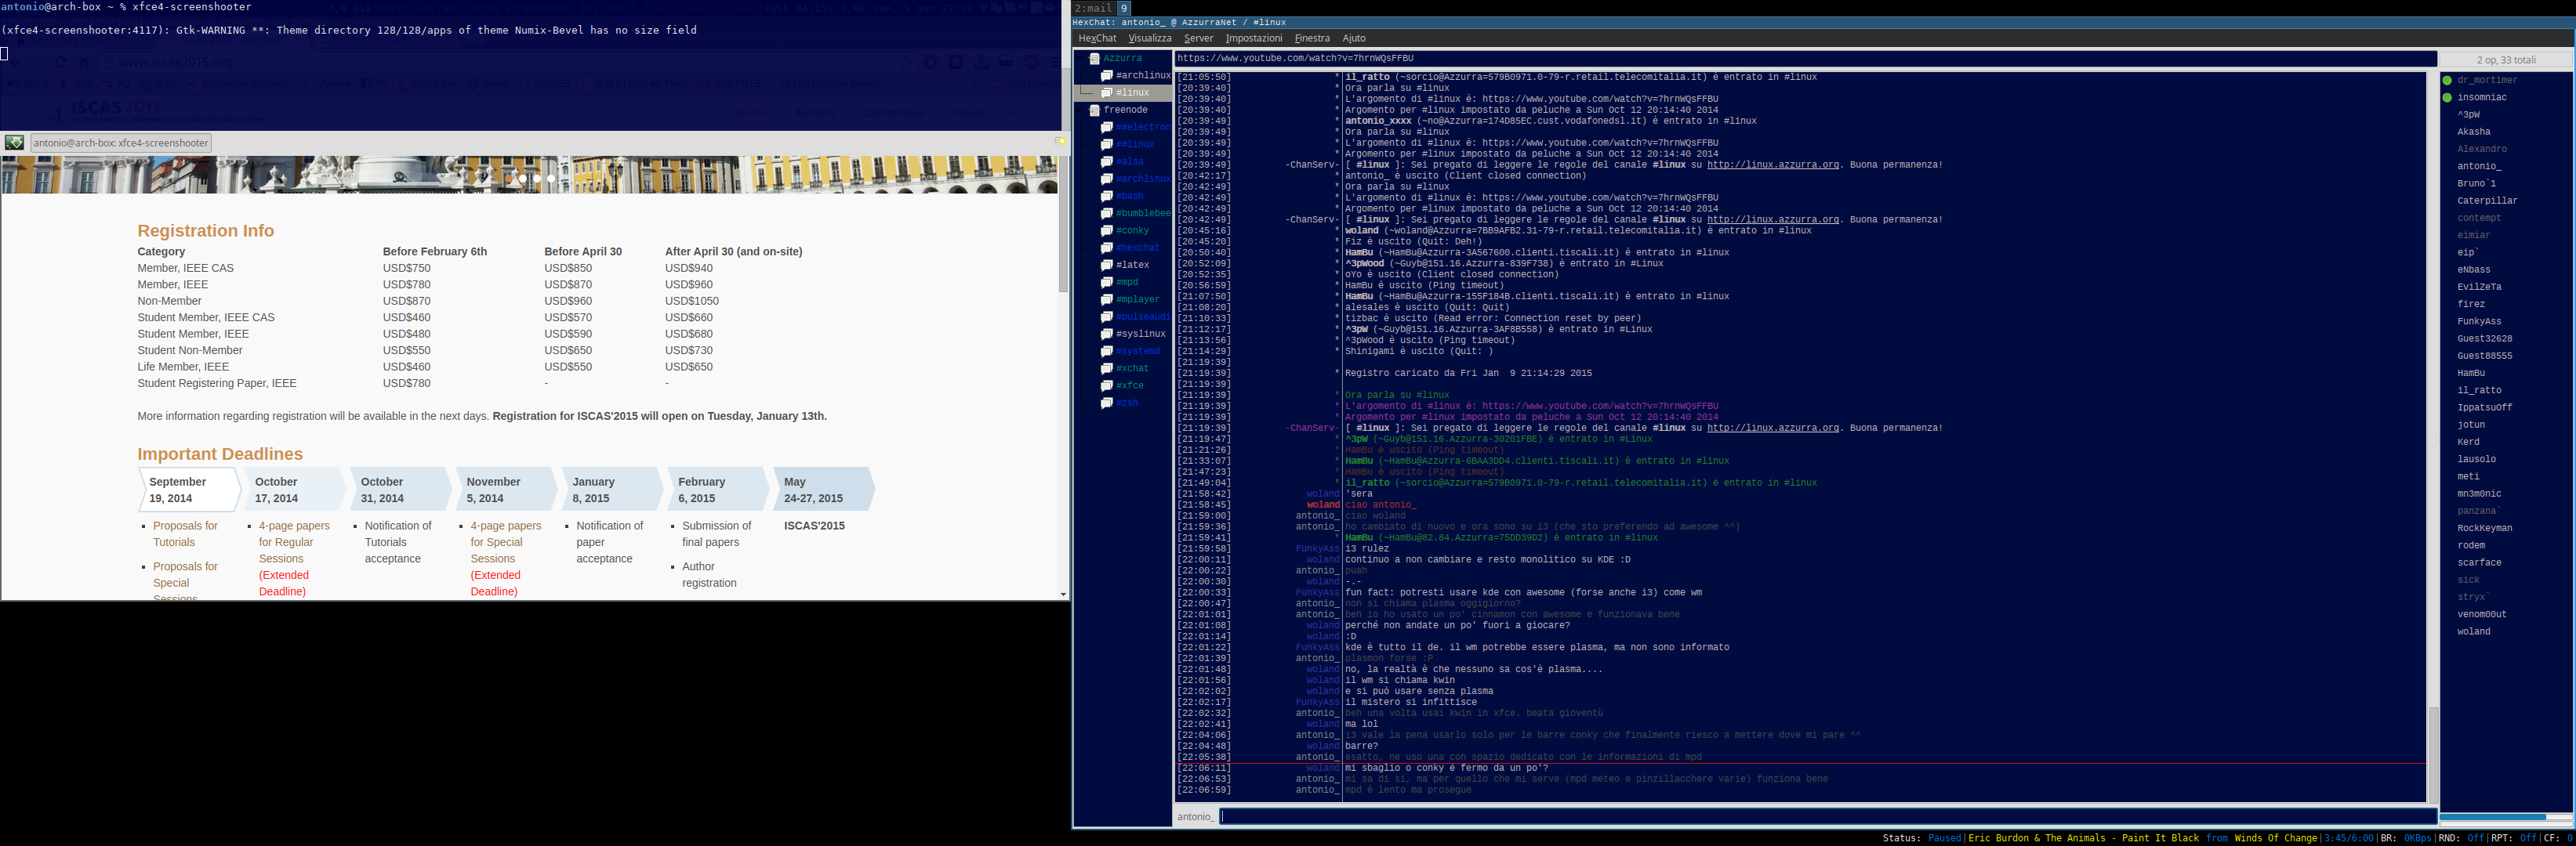Select the #linux channel under Azzurra
The image size is (2576, 846).
pos(1132,93)
